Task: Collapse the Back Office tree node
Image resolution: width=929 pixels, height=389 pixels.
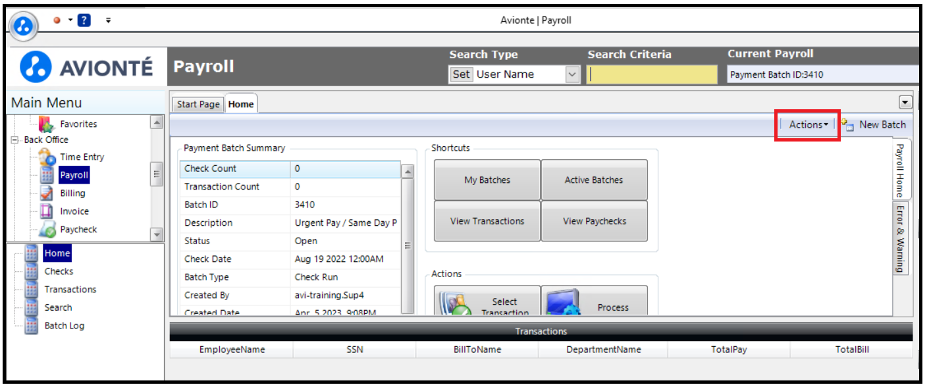Action: point(14,140)
